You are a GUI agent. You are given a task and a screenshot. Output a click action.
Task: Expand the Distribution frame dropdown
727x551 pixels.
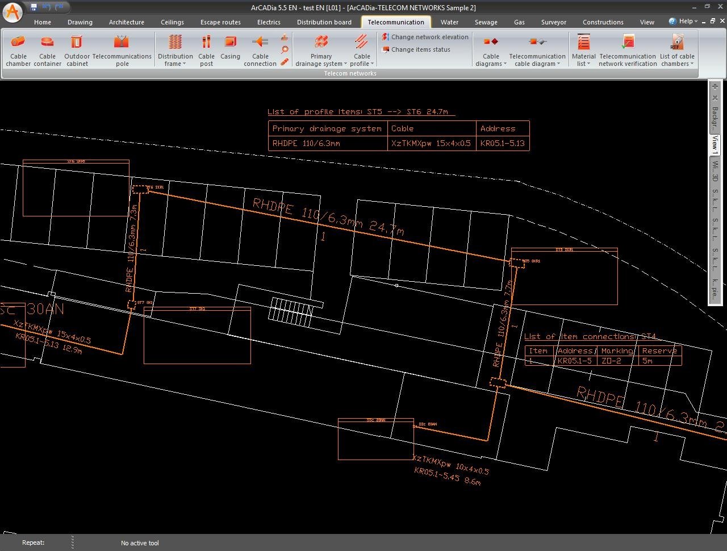(x=175, y=60)
